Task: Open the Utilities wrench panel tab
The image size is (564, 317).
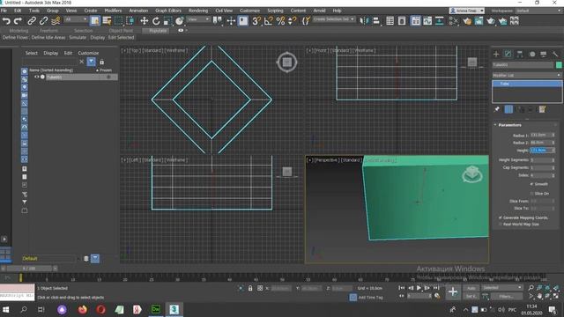Action: click(x=555, y=54)
